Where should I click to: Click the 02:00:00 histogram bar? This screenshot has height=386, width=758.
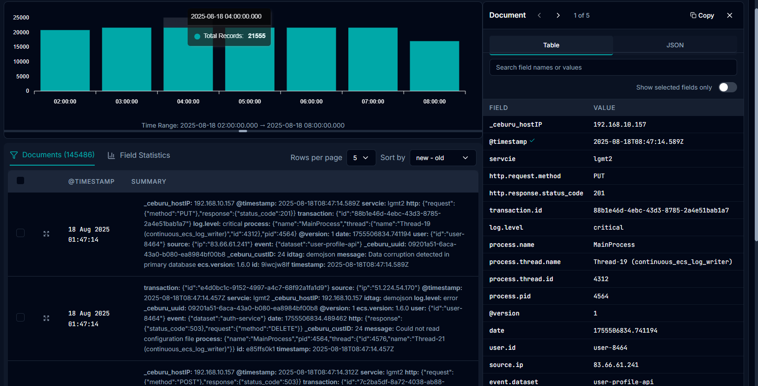(x=65, y=60)
